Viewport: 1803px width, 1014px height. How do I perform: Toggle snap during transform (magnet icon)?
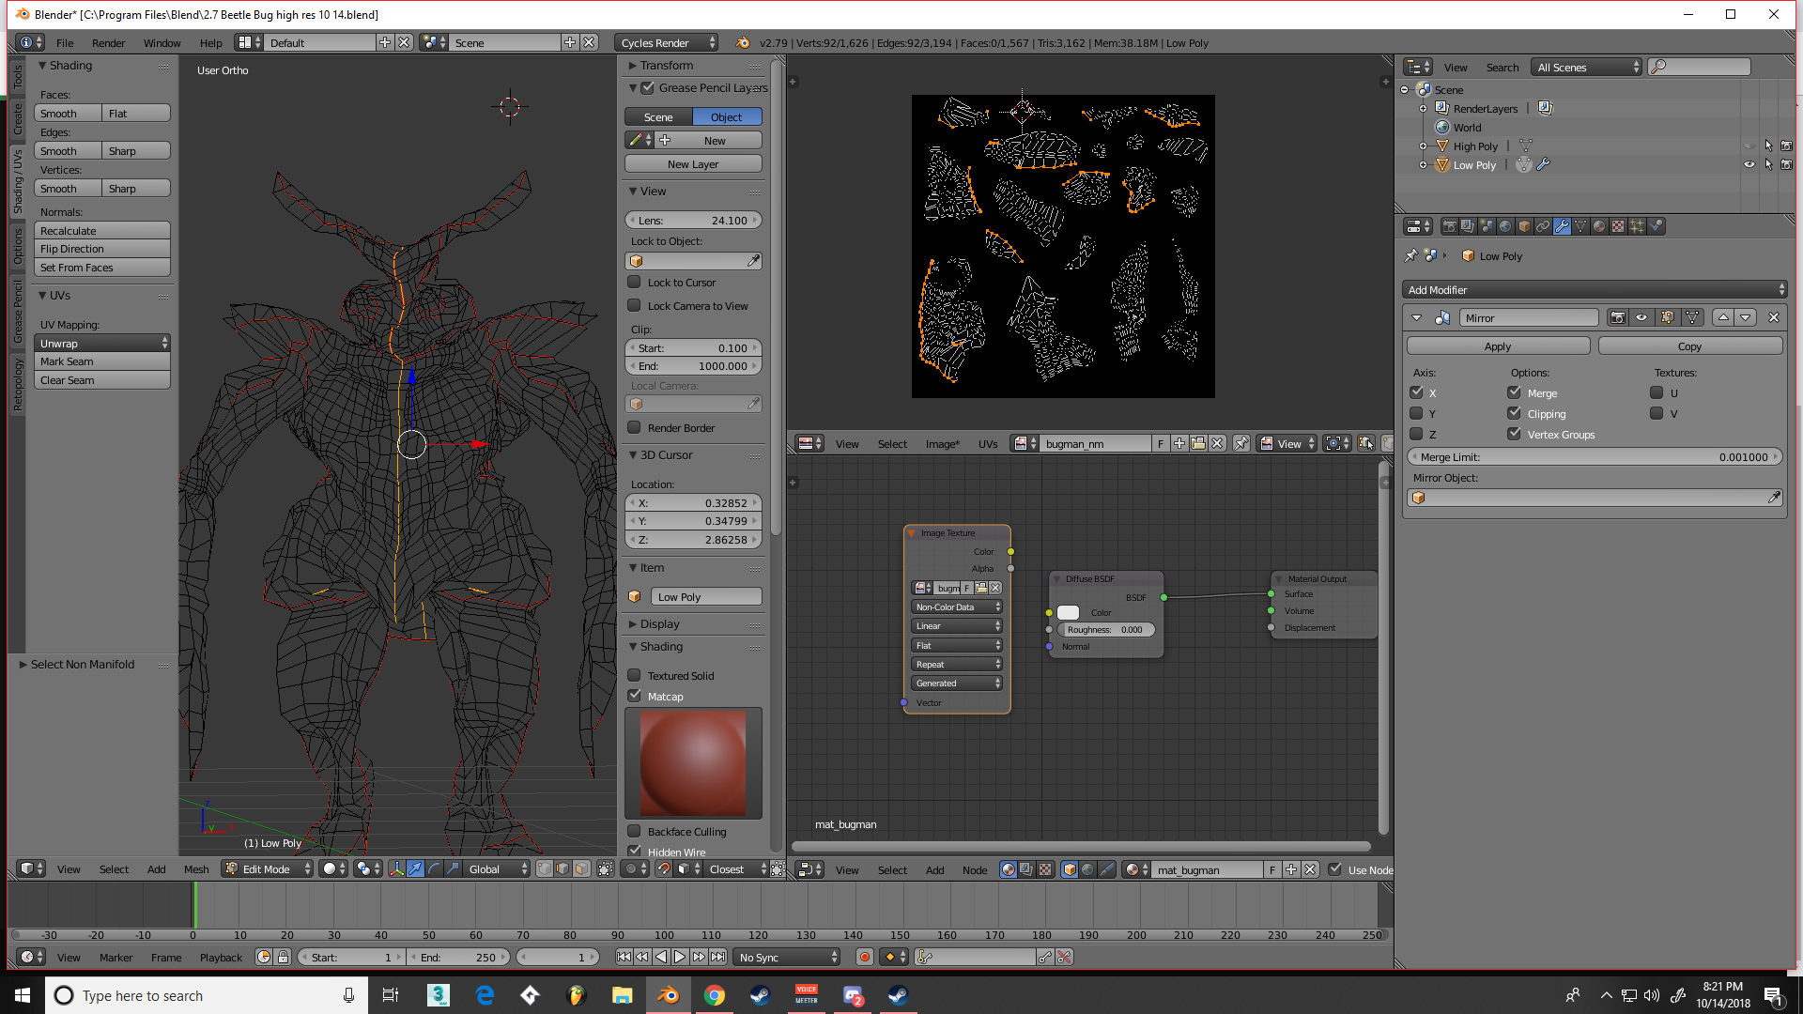(664, 869)
